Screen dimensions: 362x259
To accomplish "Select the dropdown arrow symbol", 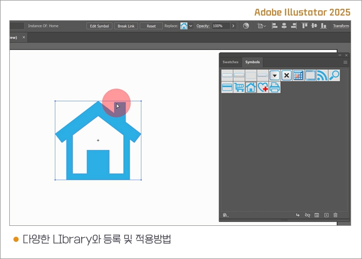I will click(x=275, y=76).
